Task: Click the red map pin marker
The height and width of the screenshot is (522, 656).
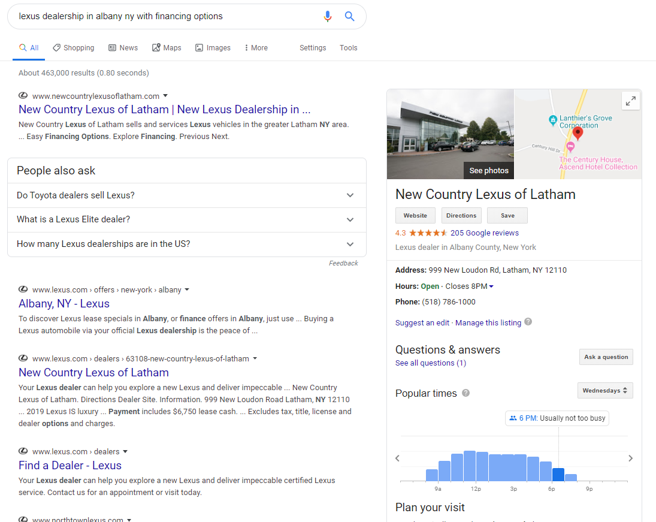Action: click(x=578, y=132)
